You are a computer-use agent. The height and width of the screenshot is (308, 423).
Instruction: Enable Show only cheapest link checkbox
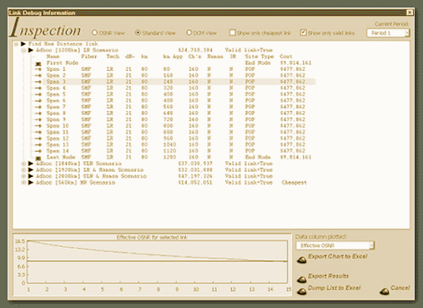tap(232, 33)
